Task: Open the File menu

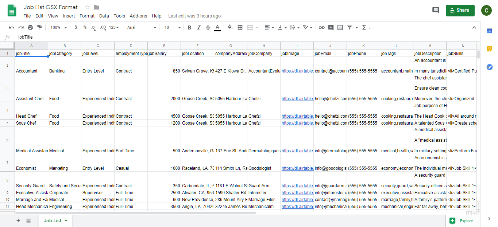Action: click(27, 16)
